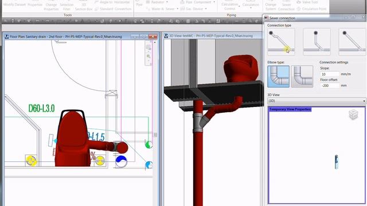This screenshot has width=367, height=206.
Task: Click the Tools panel label
Action: click(68, 15)
